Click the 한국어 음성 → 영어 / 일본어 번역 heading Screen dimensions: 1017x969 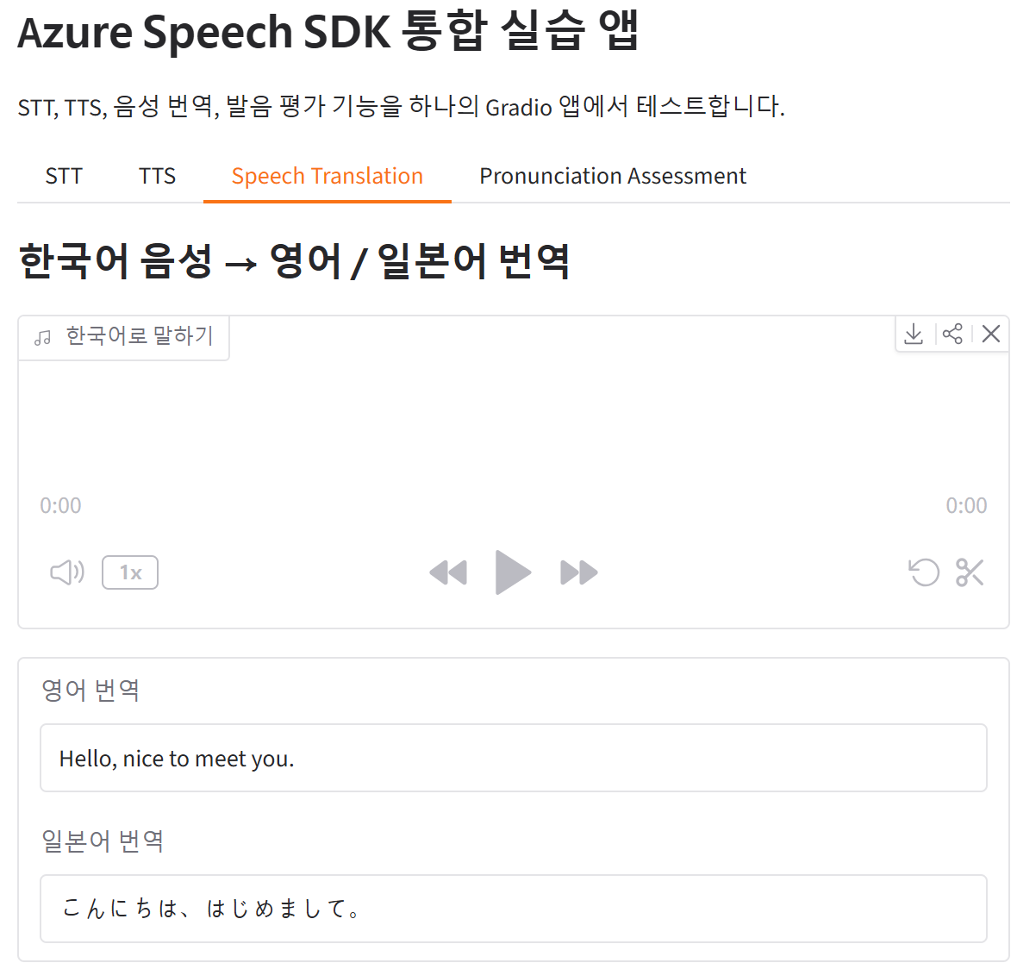coord(294,260)
